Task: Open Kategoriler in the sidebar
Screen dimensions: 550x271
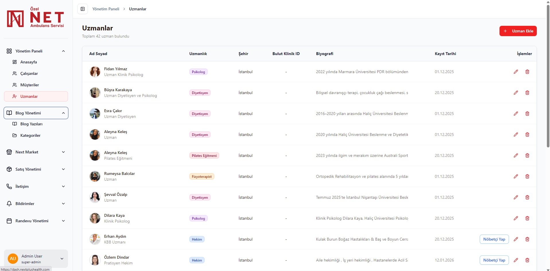Action: click(x=30, y=135)
